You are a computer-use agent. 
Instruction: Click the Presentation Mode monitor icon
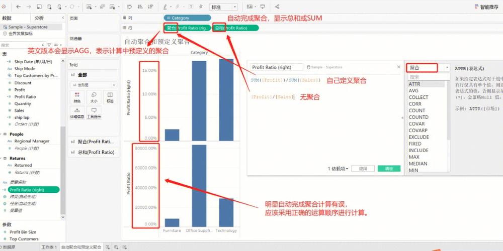263,7
